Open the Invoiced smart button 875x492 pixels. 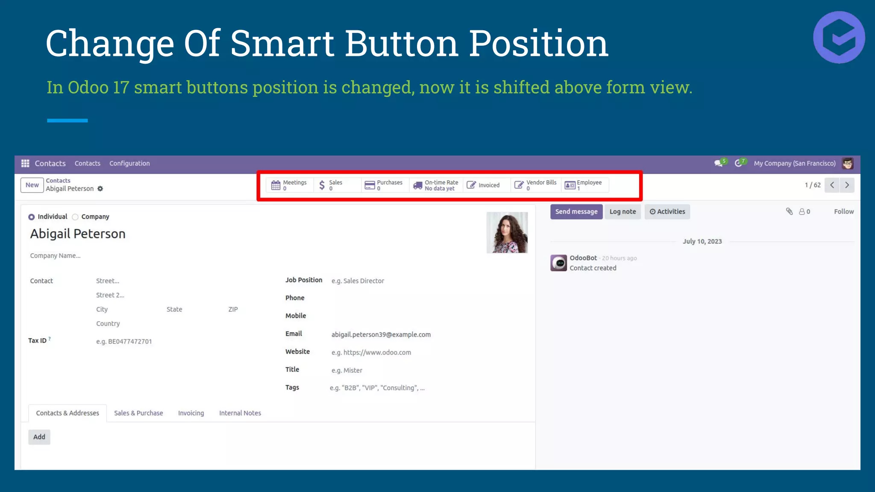(486, 185)
